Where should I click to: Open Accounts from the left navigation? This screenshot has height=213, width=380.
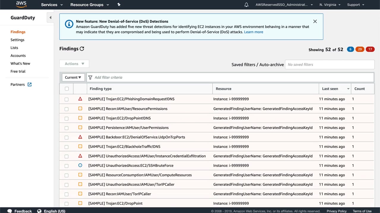pos(18,56)
